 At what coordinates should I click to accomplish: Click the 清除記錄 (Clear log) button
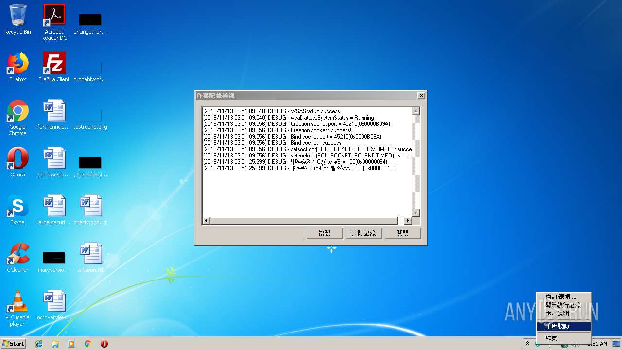364,233
